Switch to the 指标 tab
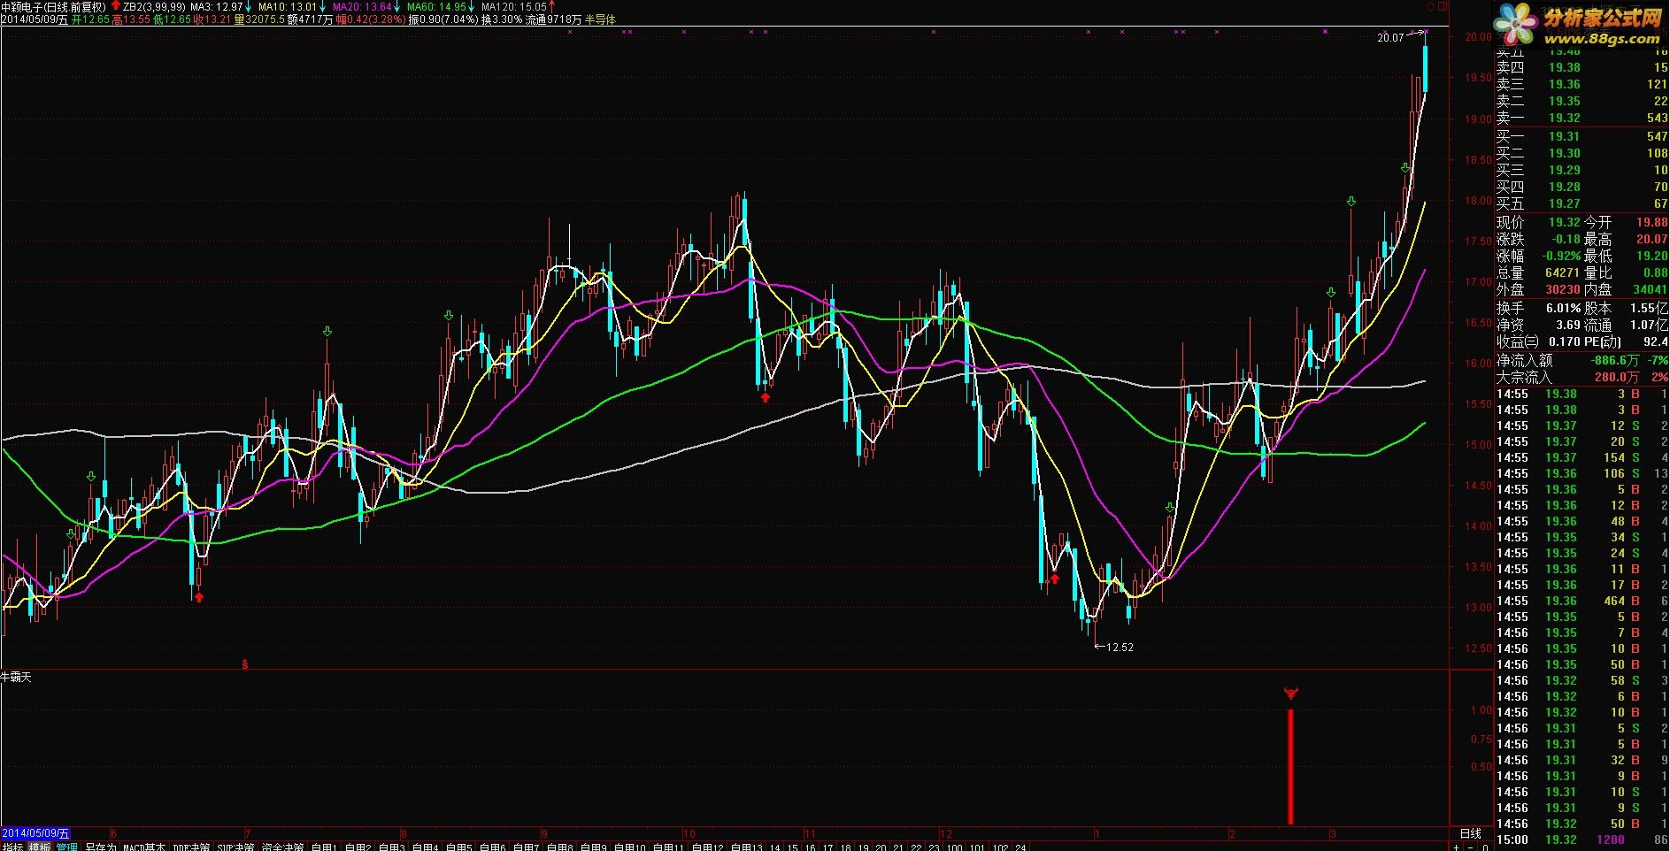This screenshot has height=851, width=1670. tap(12, 847)
